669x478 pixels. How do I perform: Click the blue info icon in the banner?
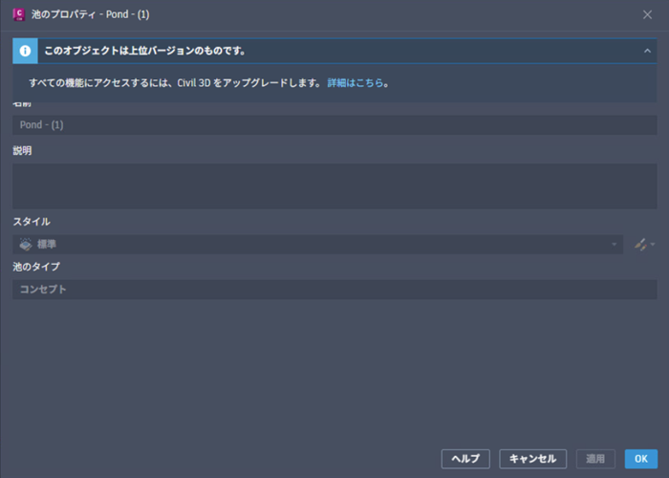(25, 50)
